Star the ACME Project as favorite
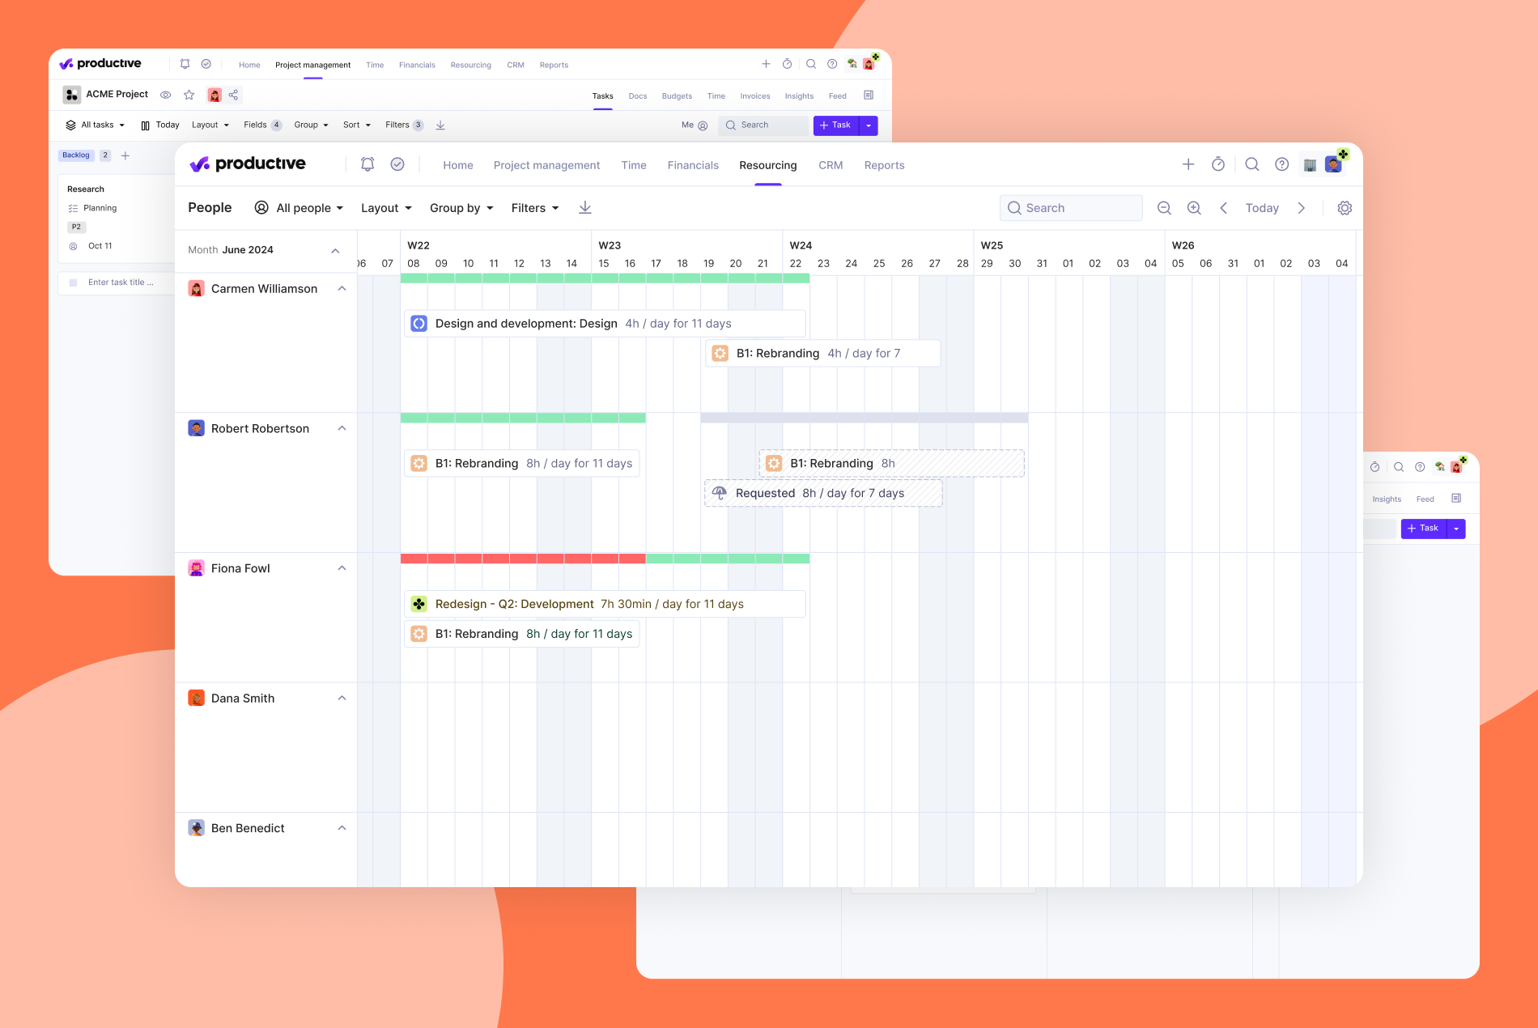1538x1028 pixels. coord(189,95)
